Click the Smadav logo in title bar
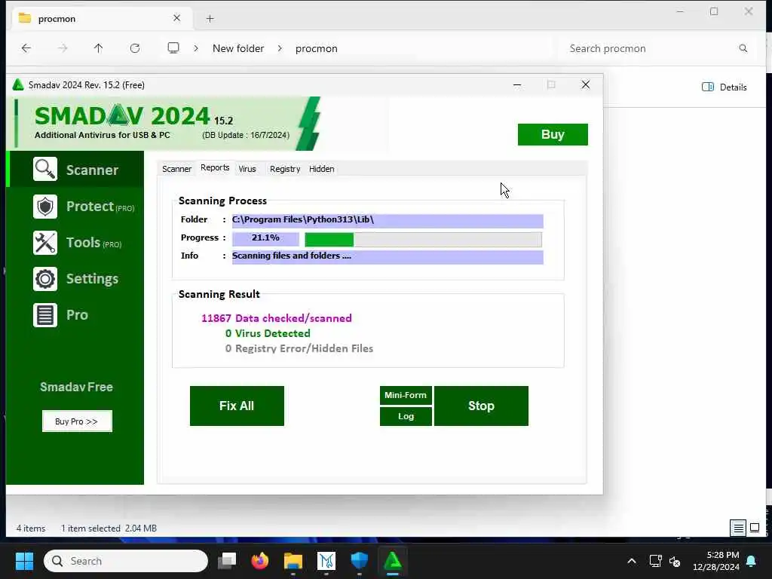The image size is (772, 579). [18, 84]
